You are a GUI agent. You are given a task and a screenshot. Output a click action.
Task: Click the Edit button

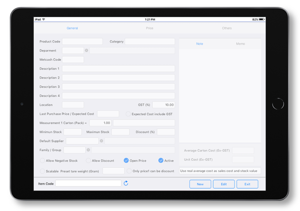[223, 184]
